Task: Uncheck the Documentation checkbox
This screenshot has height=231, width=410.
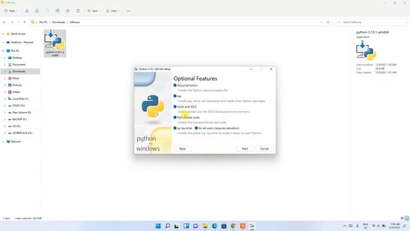Action: coord(175,85)
